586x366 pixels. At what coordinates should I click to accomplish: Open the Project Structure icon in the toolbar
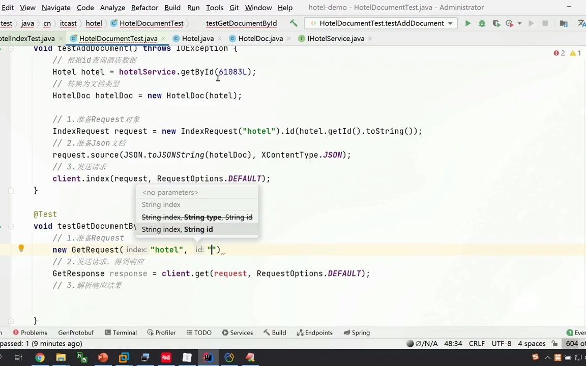pyautogui.click(x=564, y=23)
